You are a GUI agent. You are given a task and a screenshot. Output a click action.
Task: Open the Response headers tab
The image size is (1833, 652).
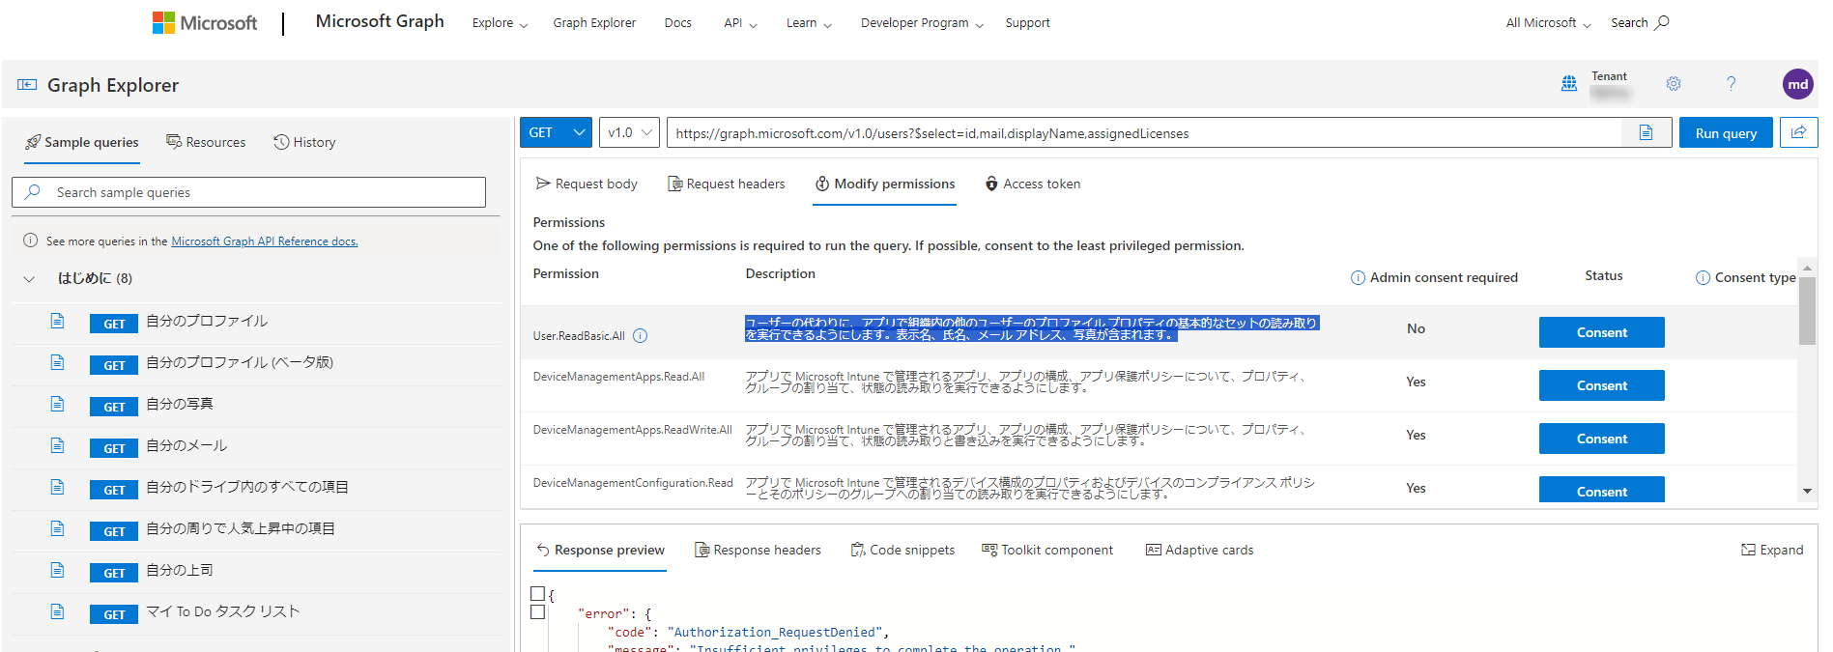click(x=758, y=550)
